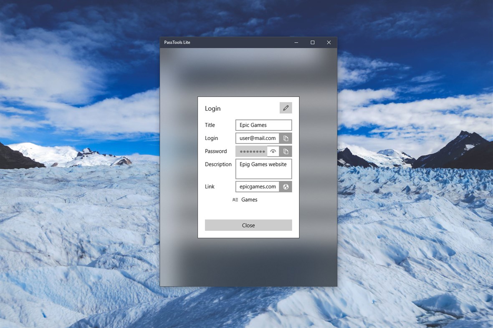The image size is (493, 328).
Task: Click the copy icon next to the password
Action: tap(286, 151)
